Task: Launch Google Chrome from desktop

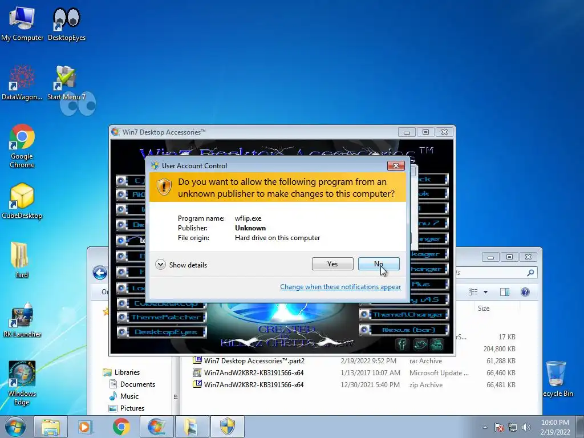Action: point(22,146)
